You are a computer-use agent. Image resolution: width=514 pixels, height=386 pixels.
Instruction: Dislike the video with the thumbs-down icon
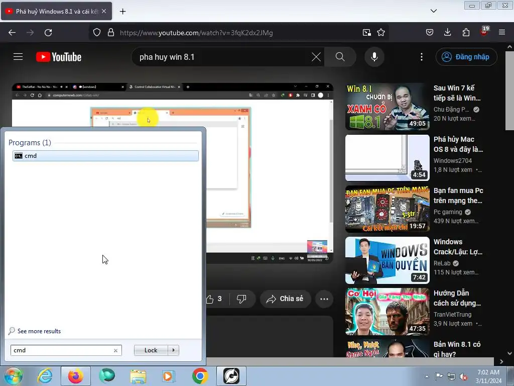(241, 299)
